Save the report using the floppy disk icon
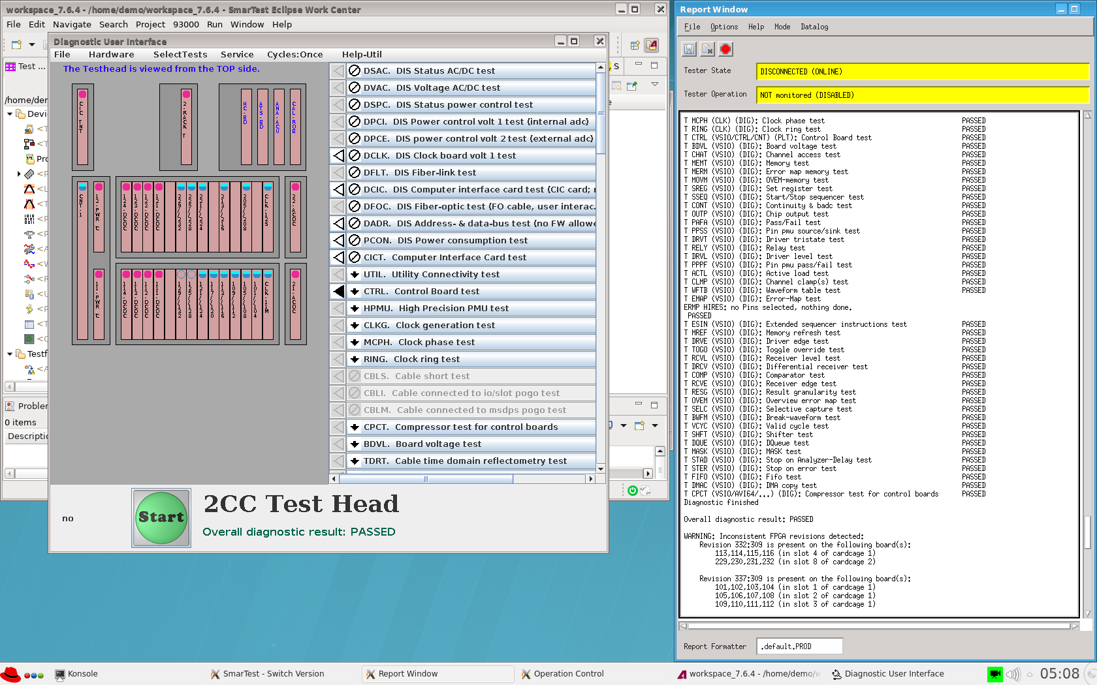 click(689, 48)
